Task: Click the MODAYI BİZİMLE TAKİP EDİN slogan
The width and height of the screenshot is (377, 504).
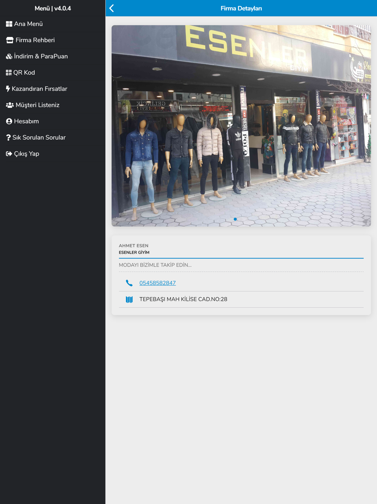Action: 155,265
